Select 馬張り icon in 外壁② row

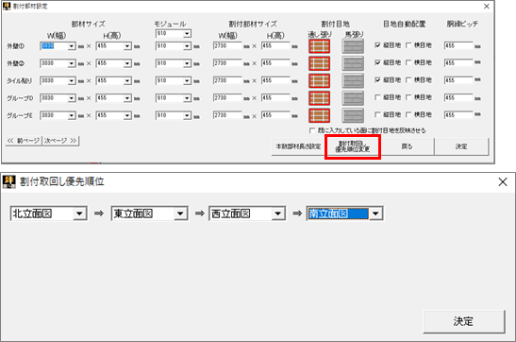click(353, 63)
